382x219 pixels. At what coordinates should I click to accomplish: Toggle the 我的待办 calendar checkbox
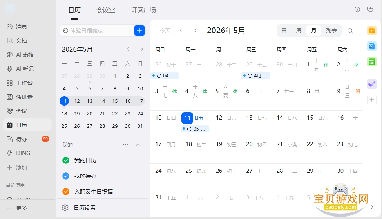click(x=66, y=176)
